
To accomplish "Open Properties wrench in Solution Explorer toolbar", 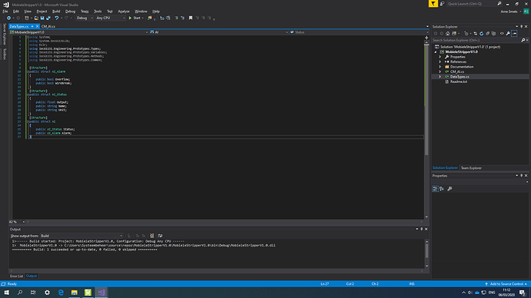I will (508, 34).
